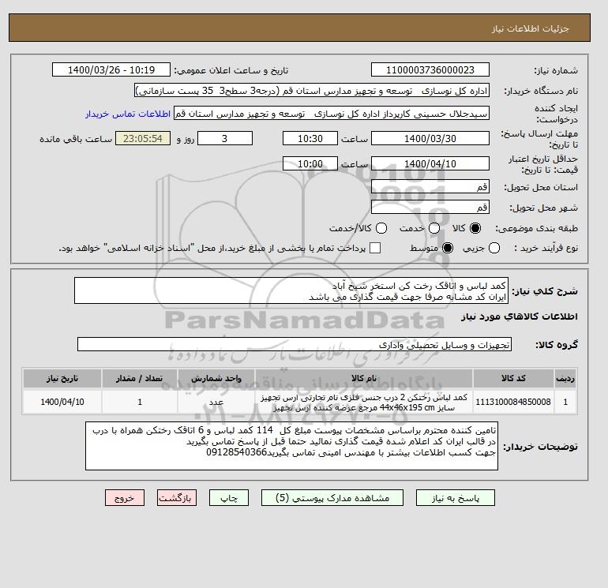
Task: Click the ردیف column header
Action: click(565, 378)
